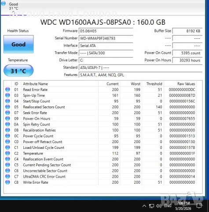Click the WDC WD1600AAJS-08PSA0 model title
The image size is (209, 212).
click(x=103, y=22)
